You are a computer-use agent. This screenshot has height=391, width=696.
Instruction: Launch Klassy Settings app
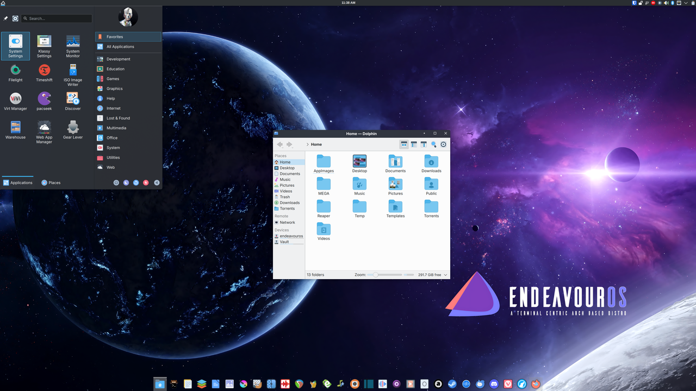(44, 46)
